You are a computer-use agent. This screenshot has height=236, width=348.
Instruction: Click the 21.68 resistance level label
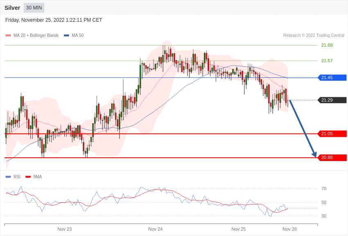tap(327, 45)
